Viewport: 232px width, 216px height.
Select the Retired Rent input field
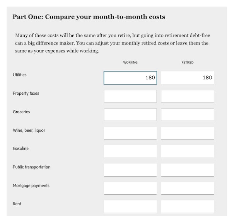coord(187,206)
